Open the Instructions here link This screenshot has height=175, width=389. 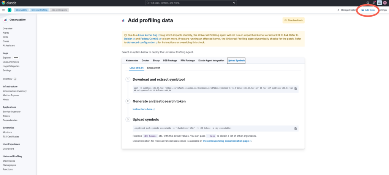[x=144, y=109]
